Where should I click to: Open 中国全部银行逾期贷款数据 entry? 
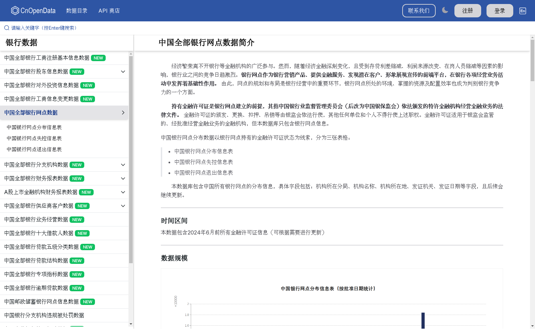point(36,288)
